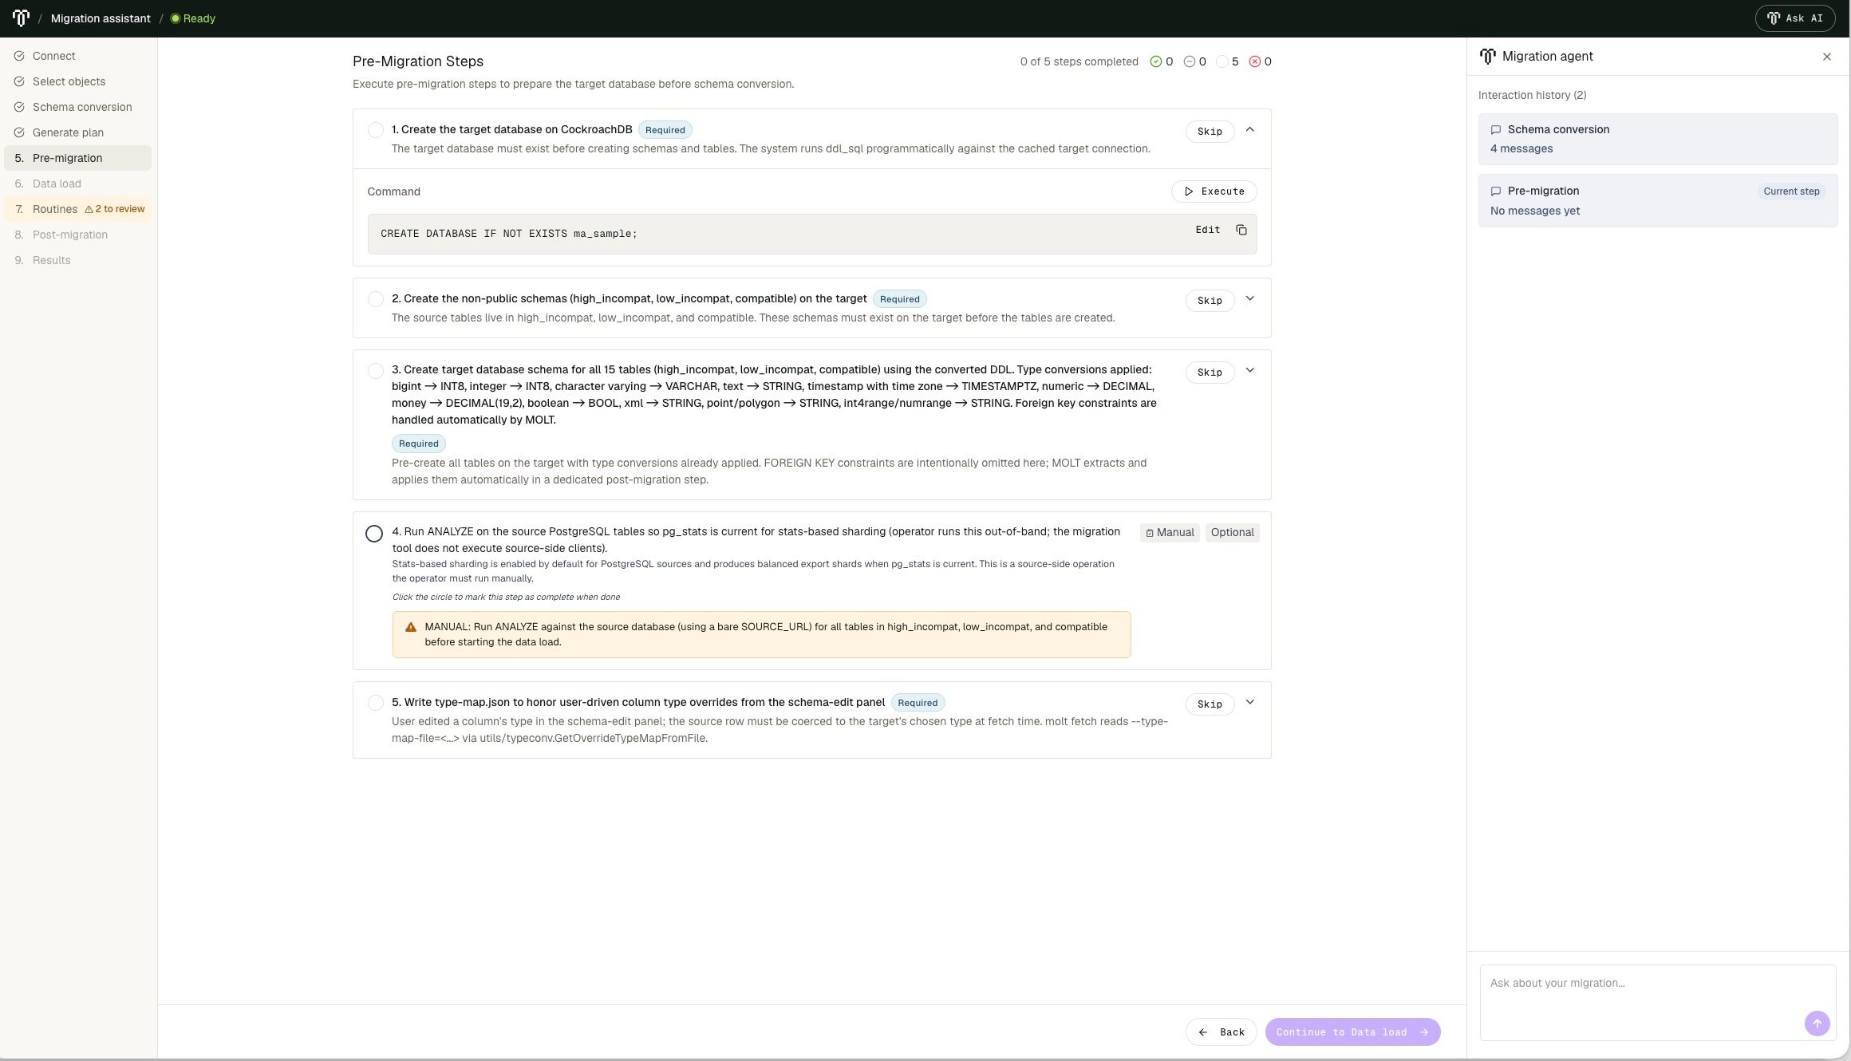Open Data load step

[x=77, y=183]
